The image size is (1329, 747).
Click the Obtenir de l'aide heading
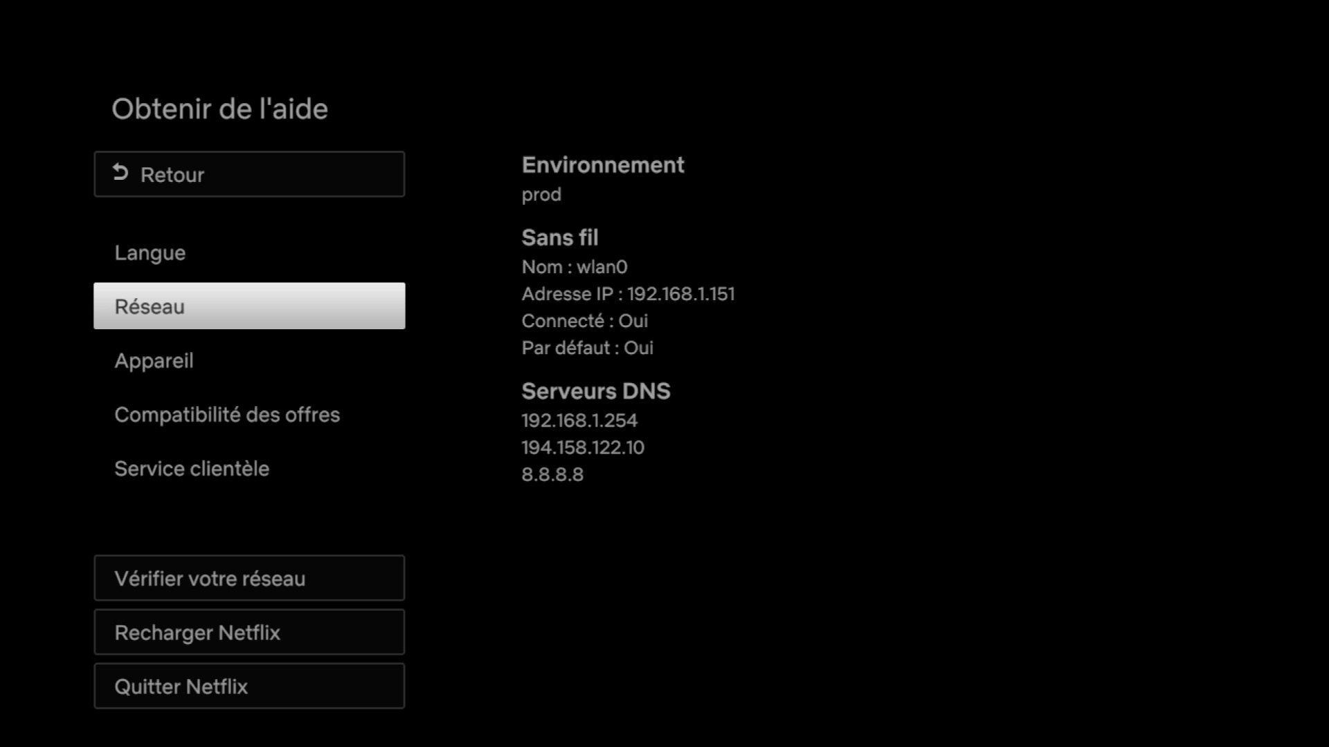[x=219, y=109]
